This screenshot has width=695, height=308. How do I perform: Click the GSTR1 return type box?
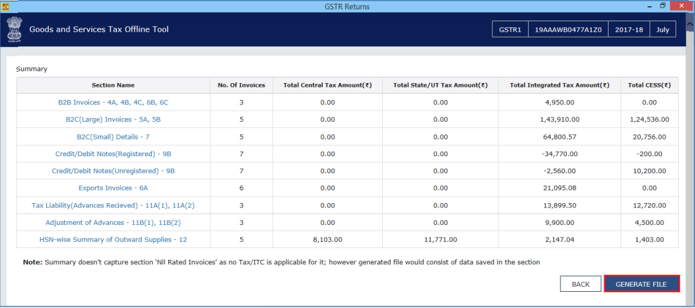(510, 29)
